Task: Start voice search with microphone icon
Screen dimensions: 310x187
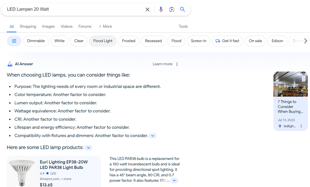Action: tap(161, 9)
